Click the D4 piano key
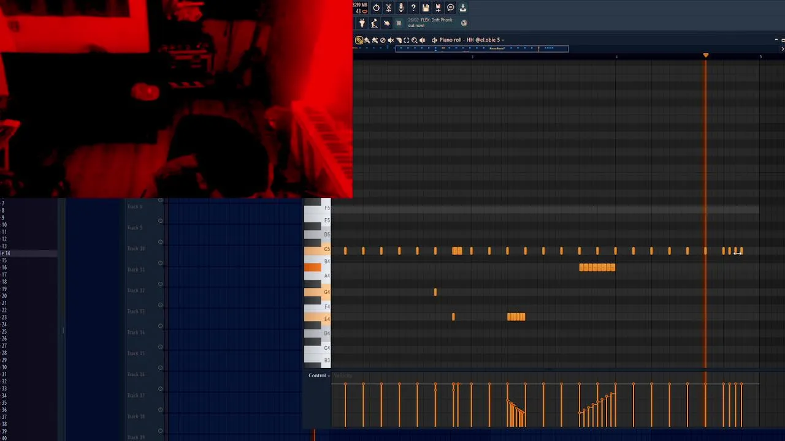Screen dimensions: 785x441 point(317,333)
